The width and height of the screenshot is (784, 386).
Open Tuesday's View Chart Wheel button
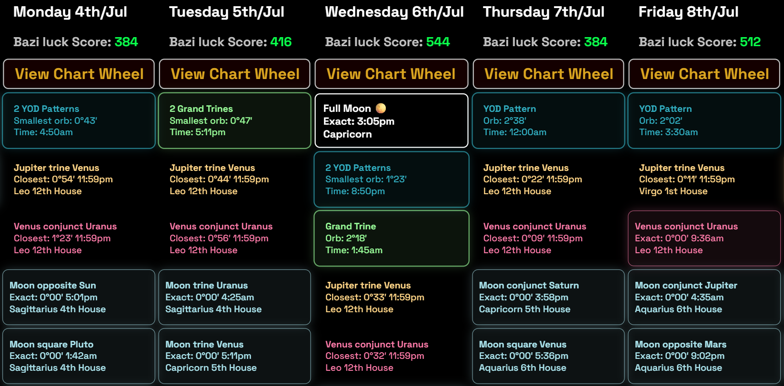pyautogui.click(x=235, y=74)
